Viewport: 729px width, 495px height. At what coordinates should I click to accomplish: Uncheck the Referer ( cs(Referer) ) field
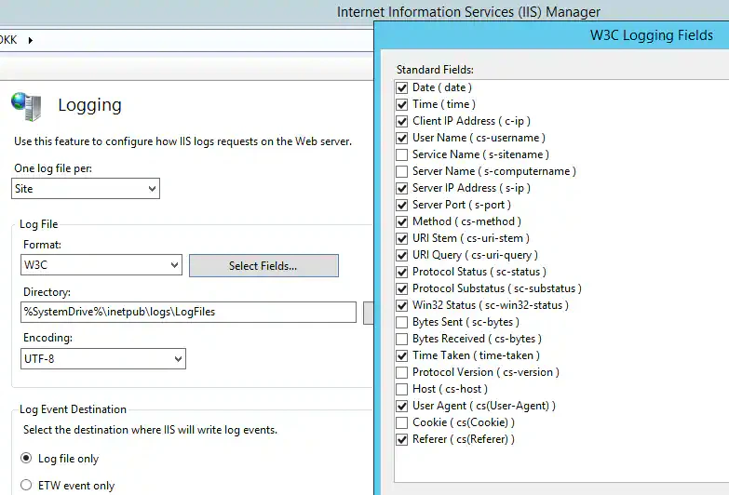[x=401, y=439]
